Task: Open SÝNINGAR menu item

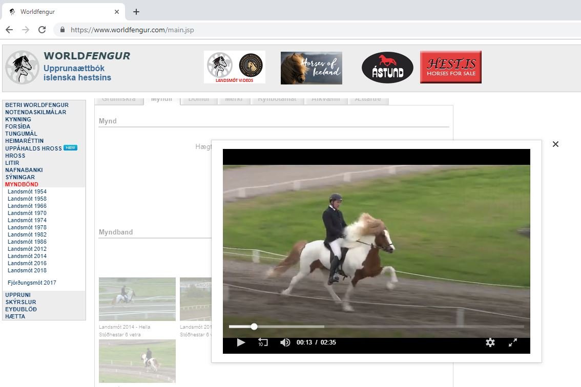Action: click(20, 177)
